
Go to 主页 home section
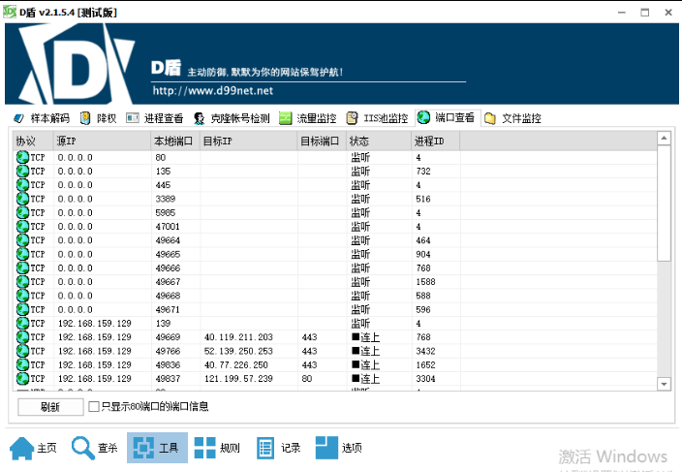(34, 448)
